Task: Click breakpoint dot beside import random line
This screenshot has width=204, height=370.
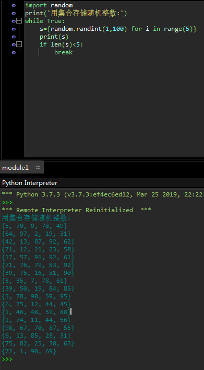Action: (x=14, y=5)
